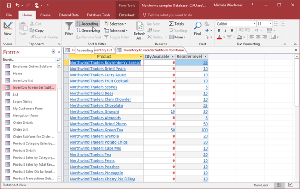
Task: Open the Northwind Traders Gnocchi link
Action: 94,112
